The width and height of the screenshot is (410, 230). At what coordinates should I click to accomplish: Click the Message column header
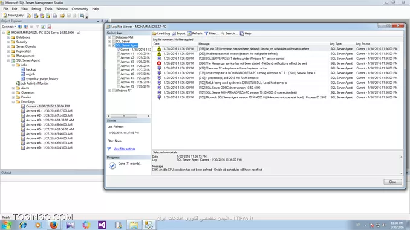[x=204, y=44]
